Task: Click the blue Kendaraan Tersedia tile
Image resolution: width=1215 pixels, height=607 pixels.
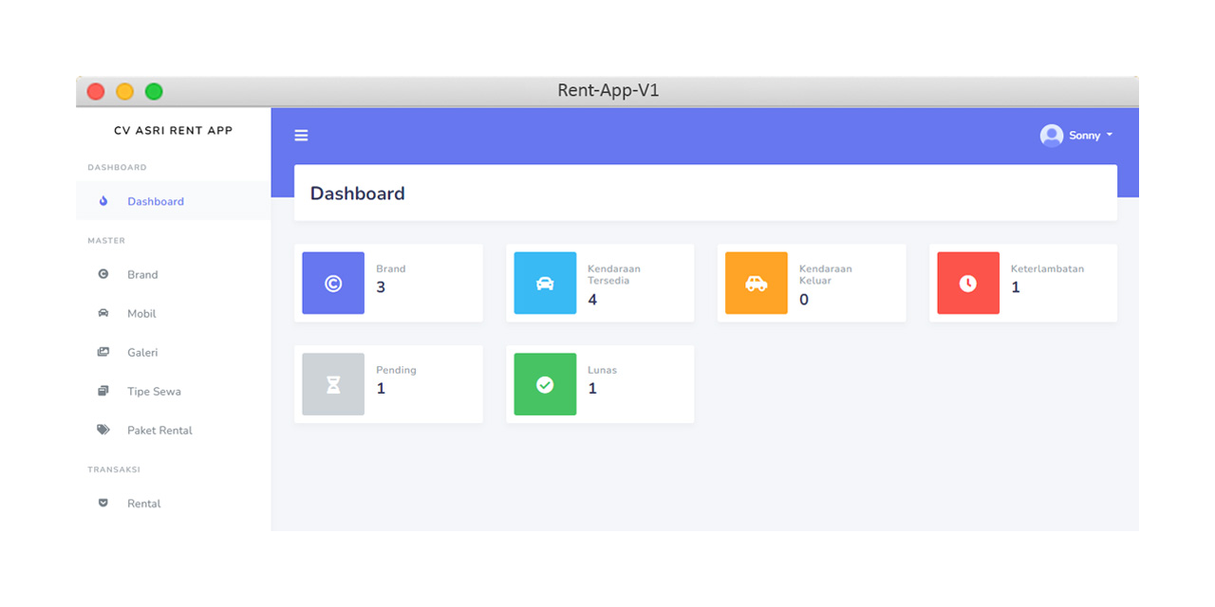Action: point(545,283)
